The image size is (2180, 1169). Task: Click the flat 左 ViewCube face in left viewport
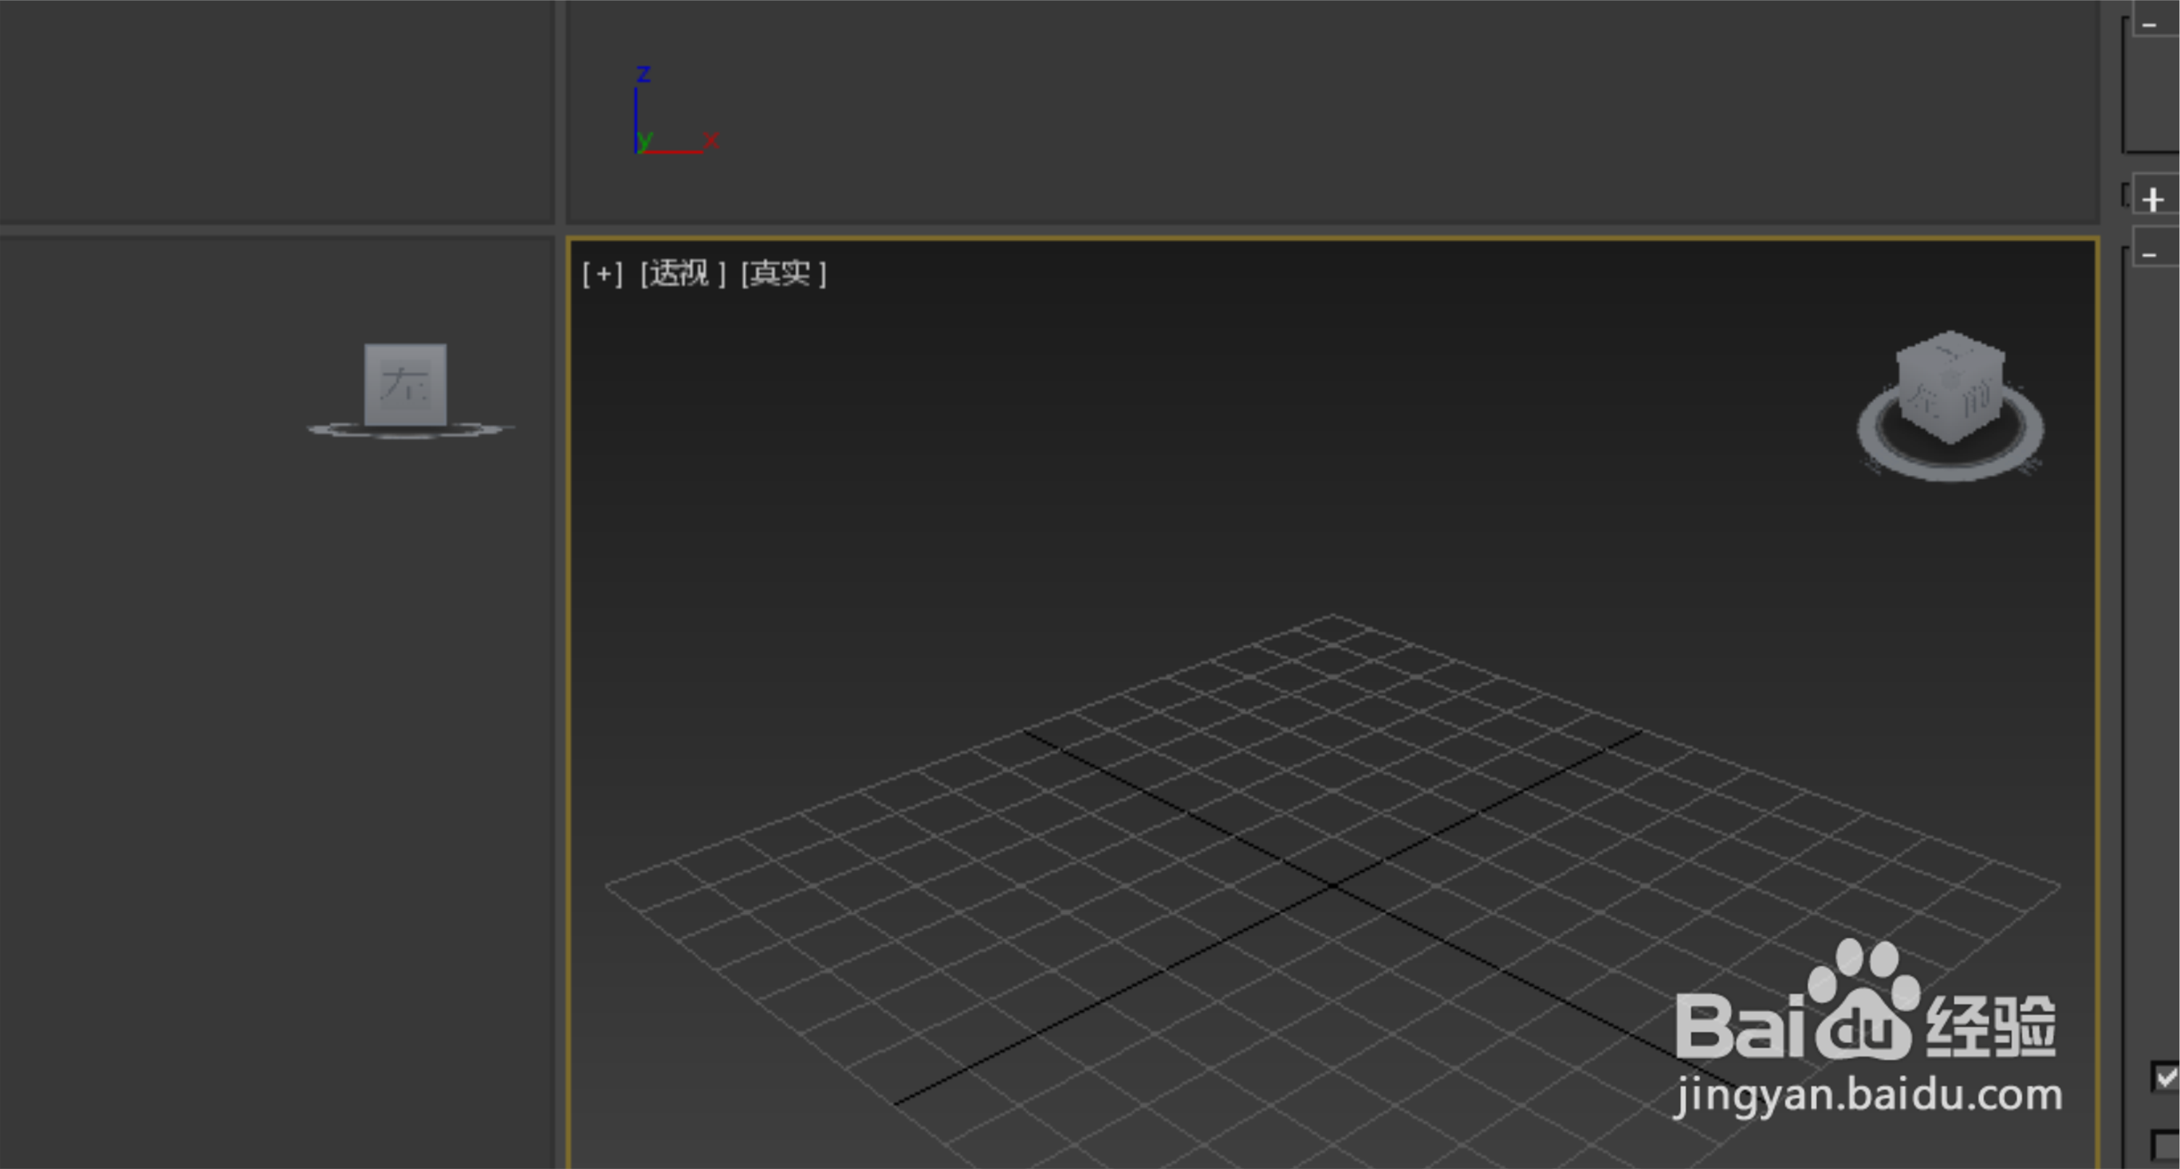[x=405, y=384]
